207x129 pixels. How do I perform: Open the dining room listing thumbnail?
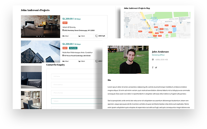tap(31, 100)
